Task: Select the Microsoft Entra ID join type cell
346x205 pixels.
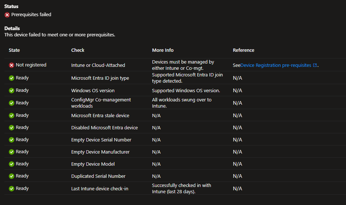Action: [100, 78]
